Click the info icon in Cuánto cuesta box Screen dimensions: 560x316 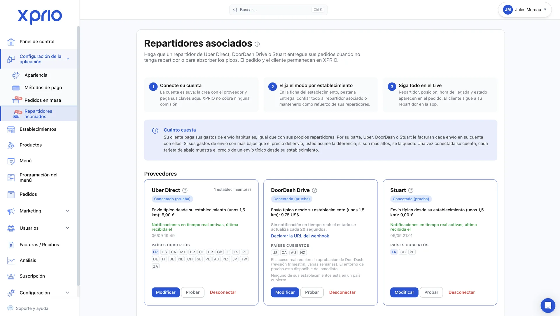coord(155,131)
